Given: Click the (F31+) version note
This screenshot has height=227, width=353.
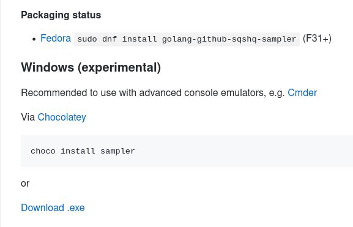Looking at the screenshot, I should (317, 39).
